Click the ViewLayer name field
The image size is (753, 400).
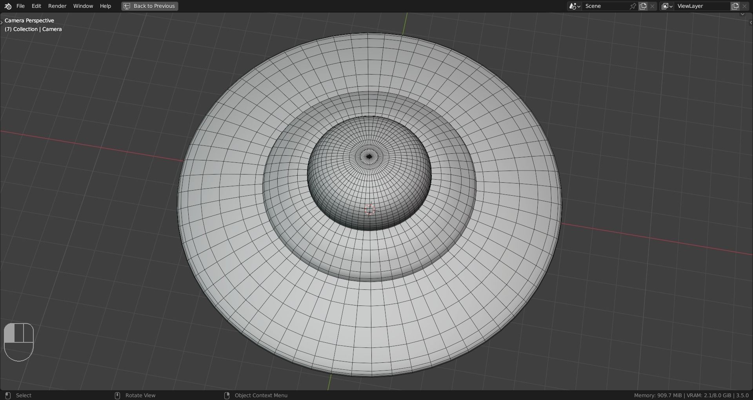pos(702,6)
